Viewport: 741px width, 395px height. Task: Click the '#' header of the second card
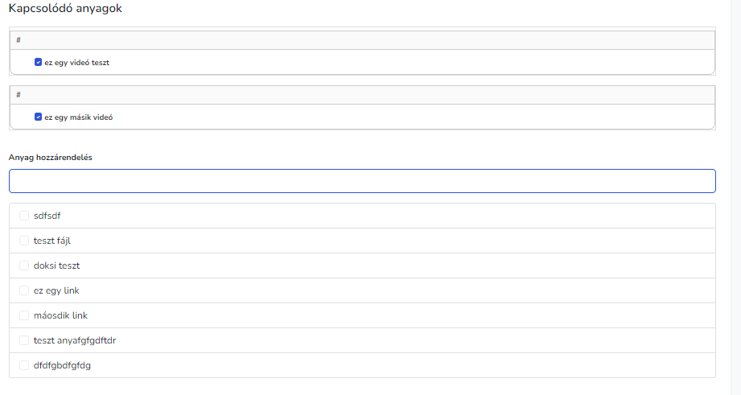point(19,94)
